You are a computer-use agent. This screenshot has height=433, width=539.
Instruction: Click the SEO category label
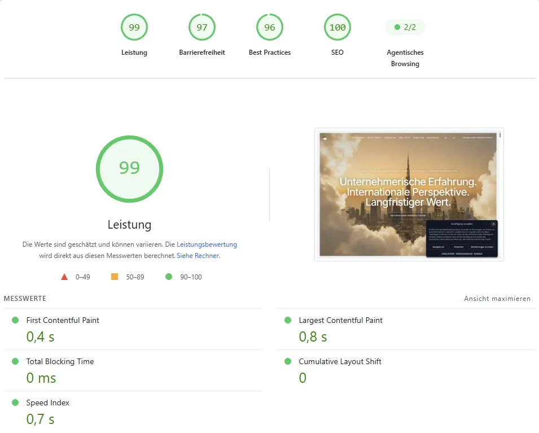coord(337,53)
